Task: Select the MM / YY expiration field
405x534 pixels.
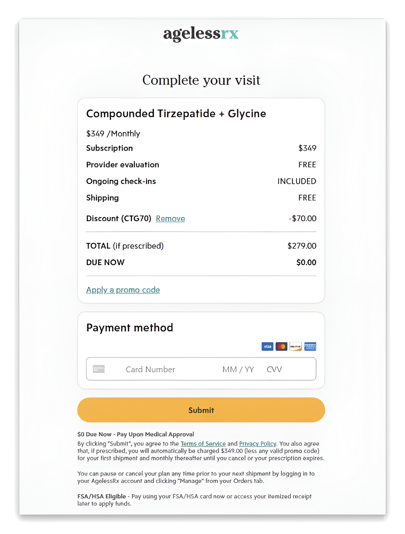Action: [x=238, y=369]
